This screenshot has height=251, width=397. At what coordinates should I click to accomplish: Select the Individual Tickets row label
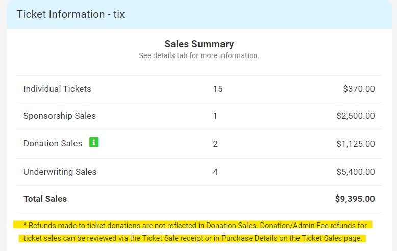(x=57, y=89)
